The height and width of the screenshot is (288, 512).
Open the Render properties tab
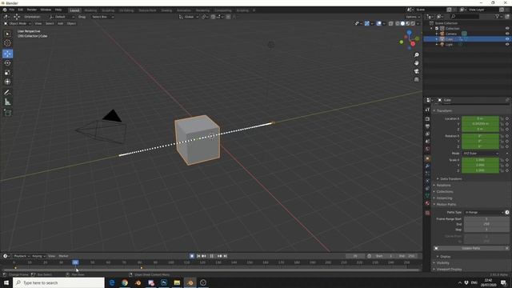click(x=427, y=119)
